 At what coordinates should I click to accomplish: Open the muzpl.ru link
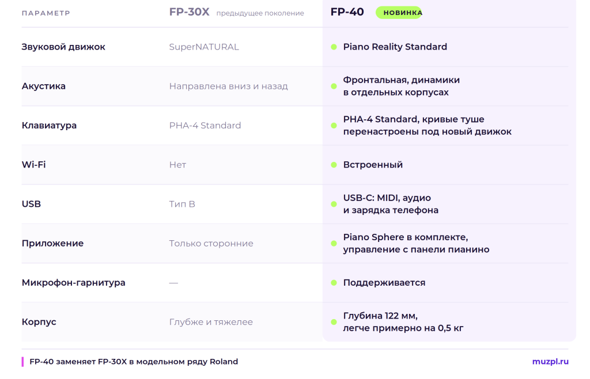coord(550,361)
